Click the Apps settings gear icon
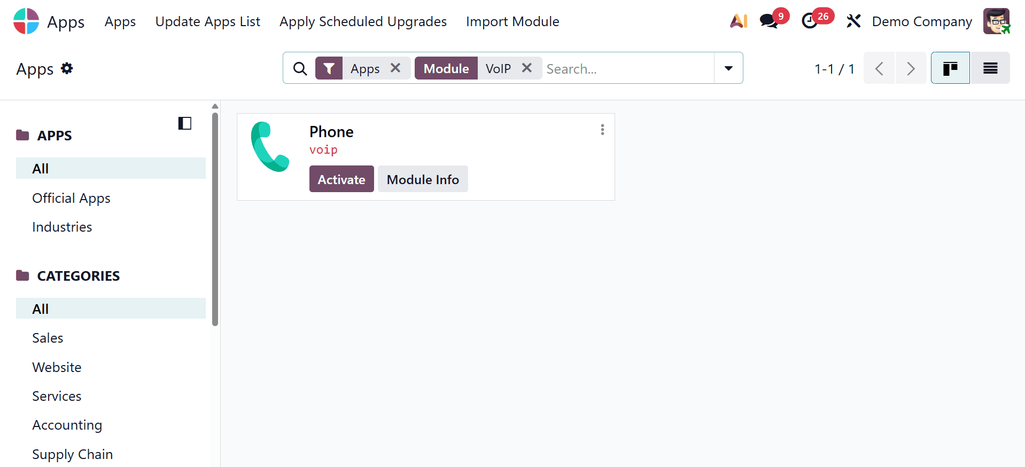The width and height of the screenshot is (1025, 467). tap(67, 68)
